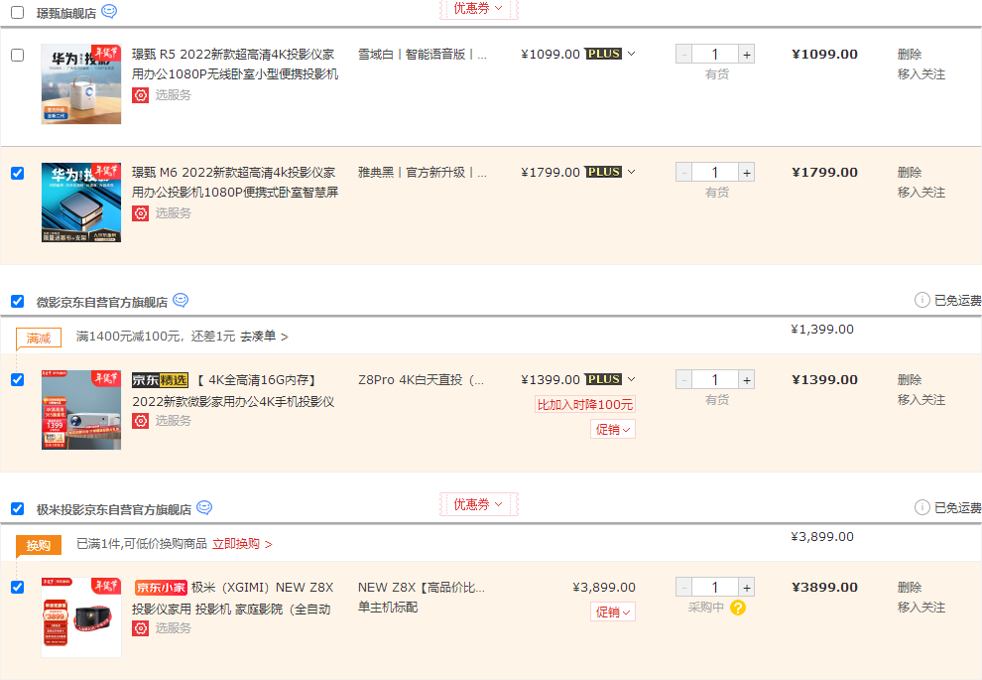Screen dimensions: 982x680
Task: Decrease quantity of 极米 NEW Z8X
Action: coord(683,588)
